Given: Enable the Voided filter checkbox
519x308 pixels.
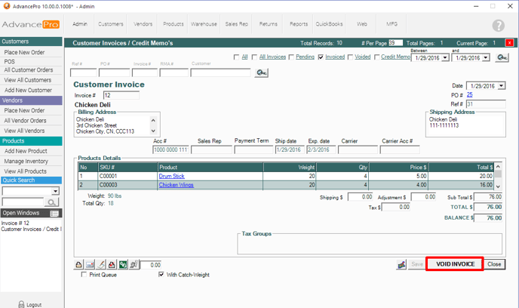Looking at the screenshot, I should pyautogui.click(x=351, y=57).
